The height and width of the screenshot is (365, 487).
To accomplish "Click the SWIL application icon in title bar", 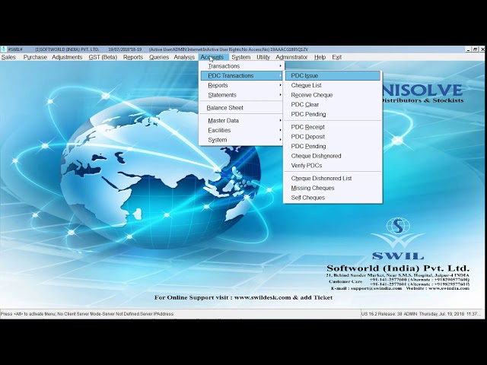I will click(x=3, y=49).
